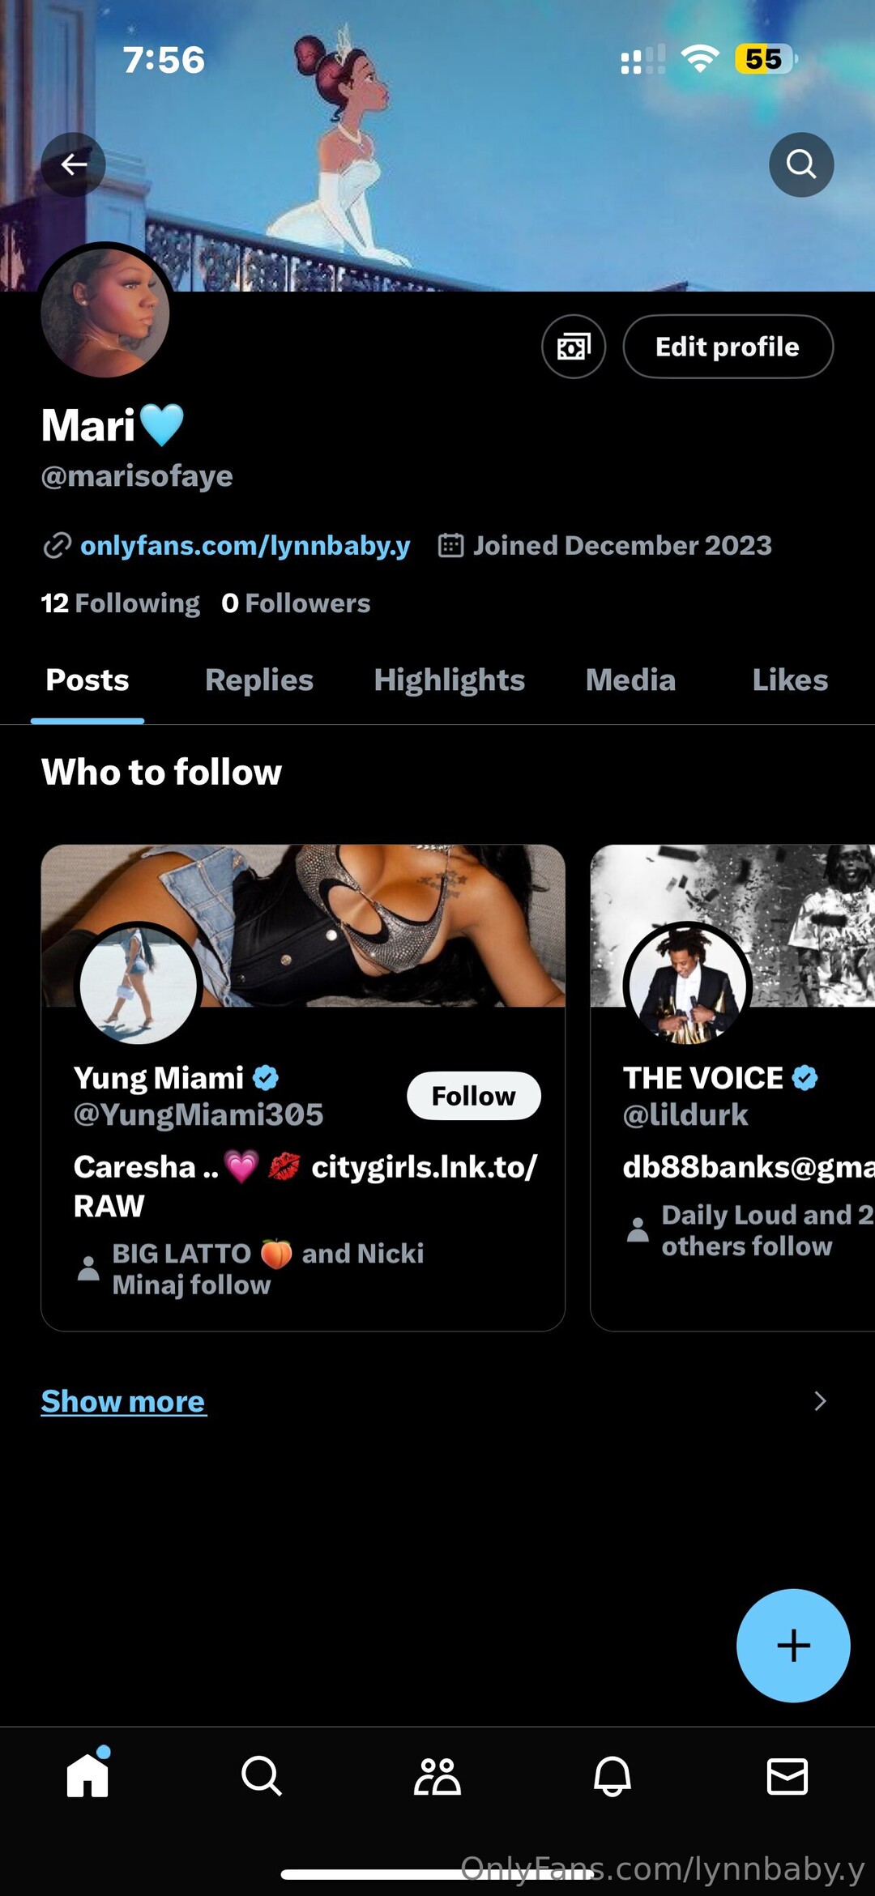This screenshot has height=1896, width=875.
Task: Open Search from the bottom navigation bar
Action: pos(262,1775)
